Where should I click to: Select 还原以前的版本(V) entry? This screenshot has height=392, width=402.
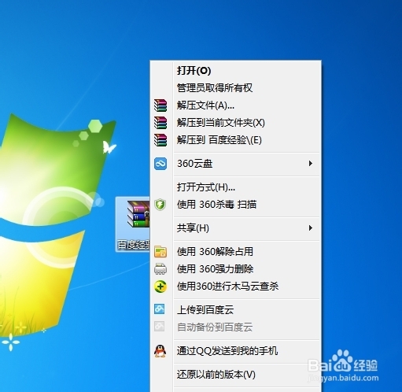tap(235, 375)
